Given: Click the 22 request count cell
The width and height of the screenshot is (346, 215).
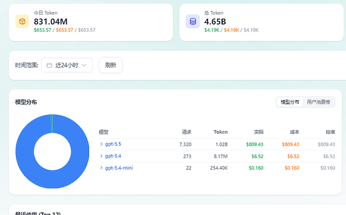Looking at the screenshot, I should 189,168.
